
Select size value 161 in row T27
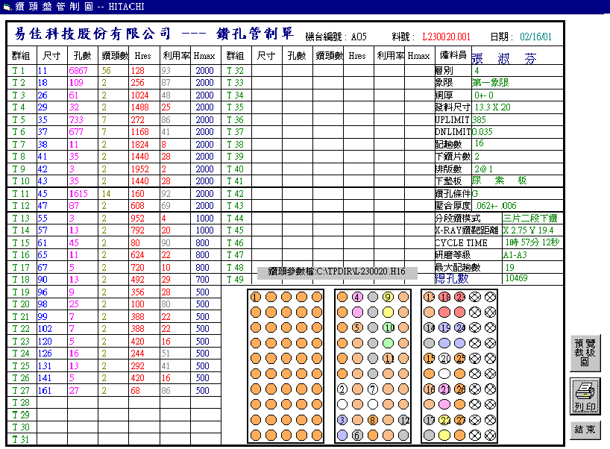(x=44, y=391)
